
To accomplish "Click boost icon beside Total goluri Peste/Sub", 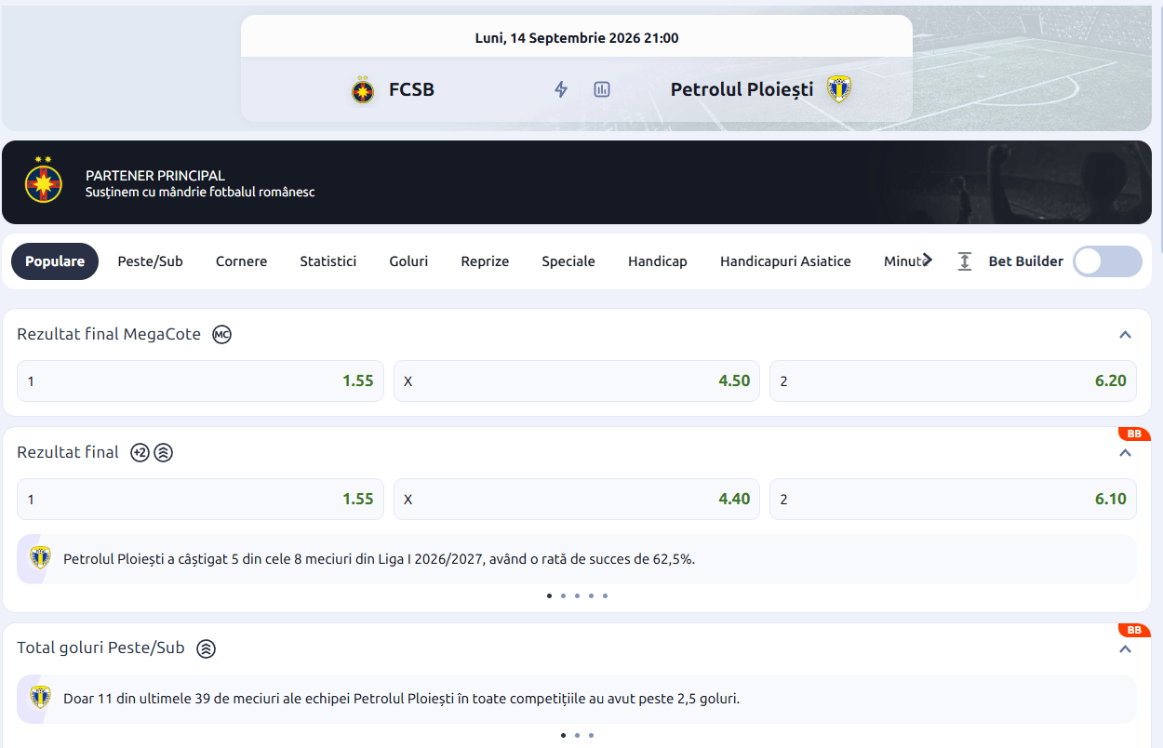I will 207,648.
